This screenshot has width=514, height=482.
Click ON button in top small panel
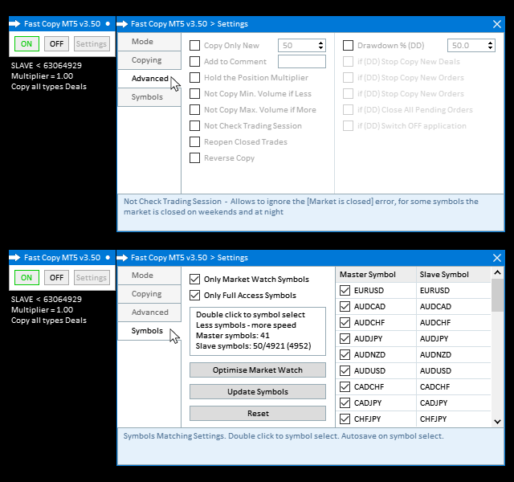27,44
